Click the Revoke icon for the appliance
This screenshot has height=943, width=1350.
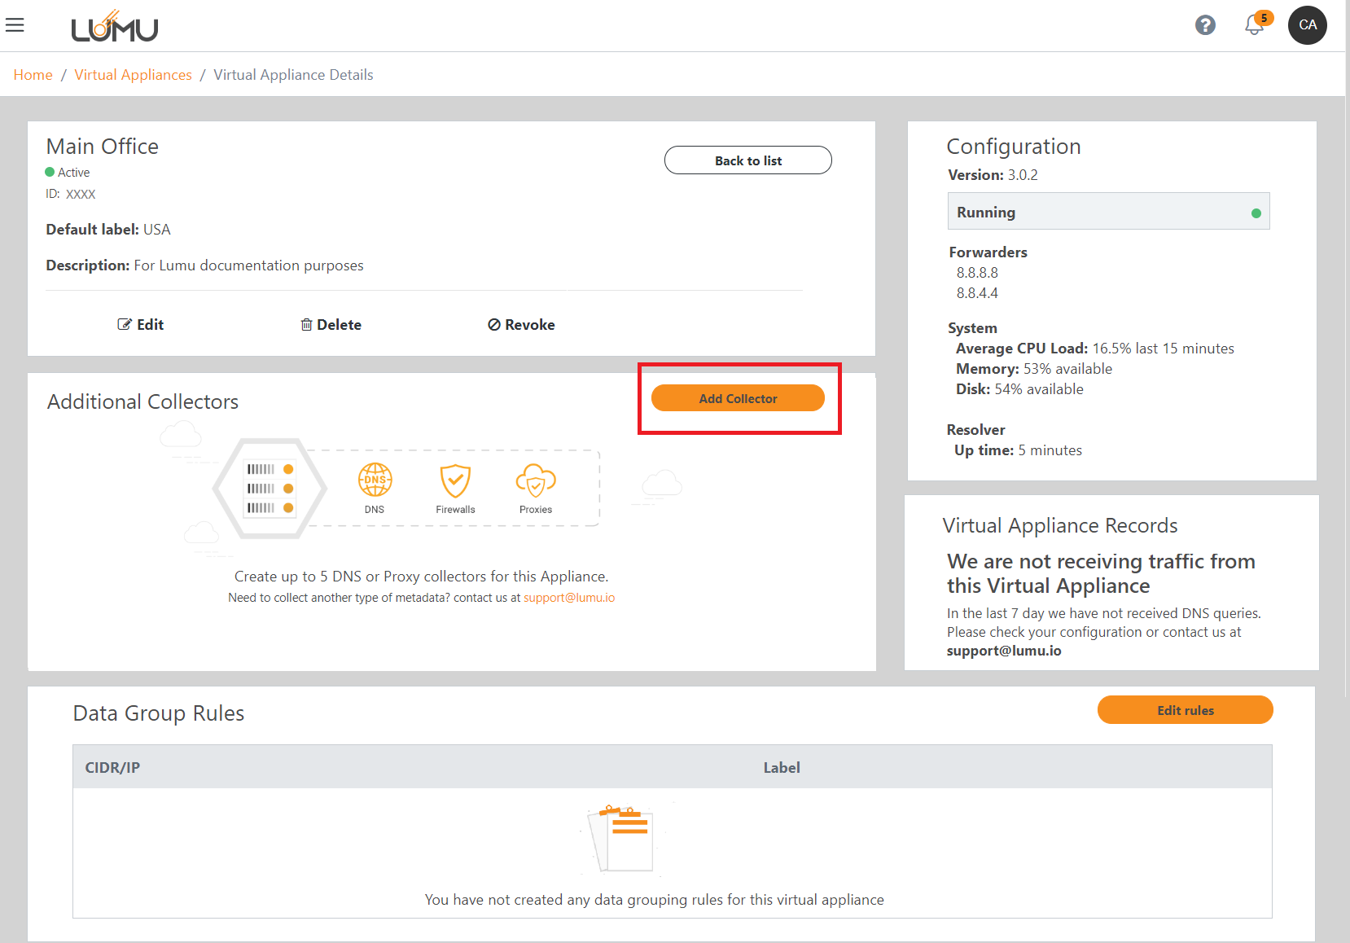[x=494, y=324]
